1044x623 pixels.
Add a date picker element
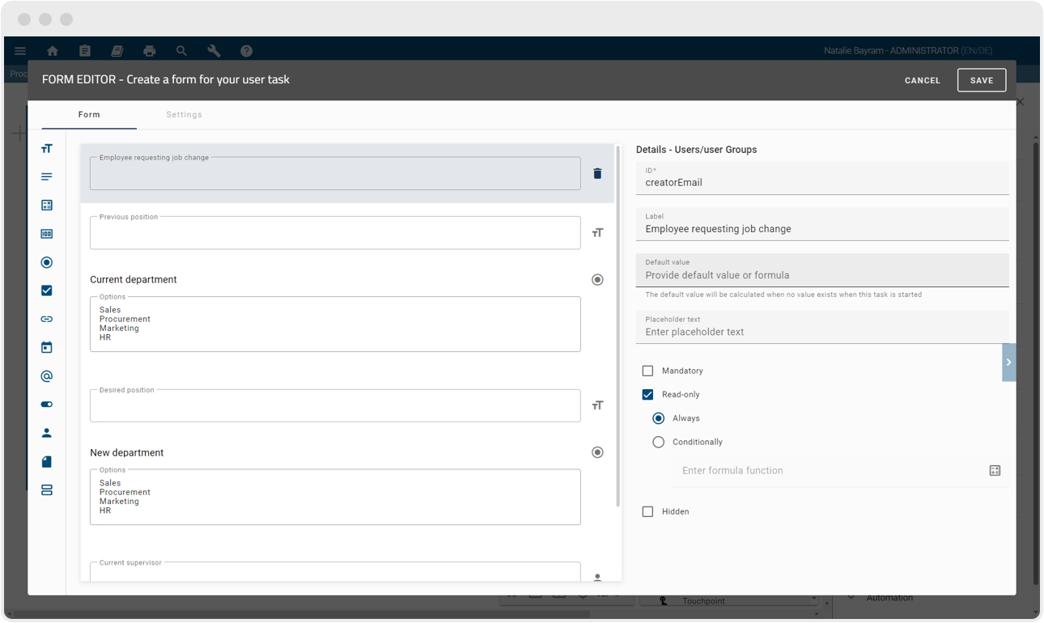pos(47,348)
